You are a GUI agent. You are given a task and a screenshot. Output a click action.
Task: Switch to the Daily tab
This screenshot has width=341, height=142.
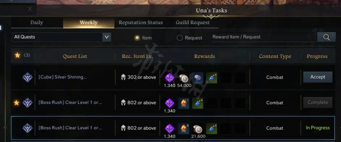[37, 22]
